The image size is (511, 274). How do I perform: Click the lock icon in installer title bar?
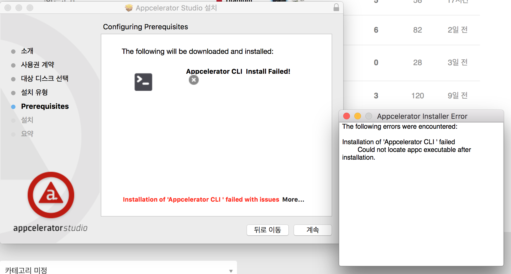click(336, 7)
